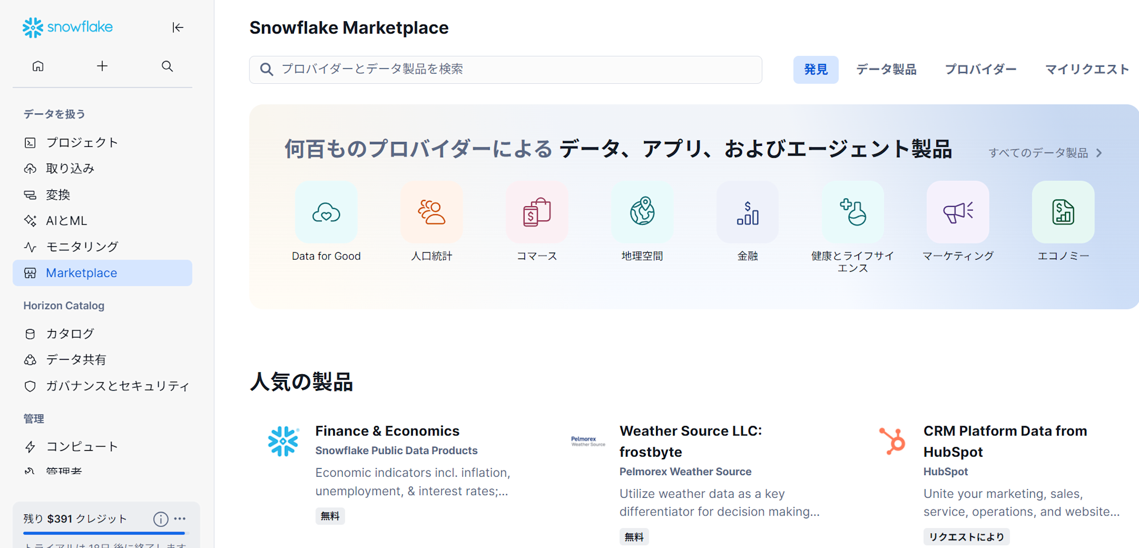
Task: Click the plus create icon
Action: [x=102, y=66]
